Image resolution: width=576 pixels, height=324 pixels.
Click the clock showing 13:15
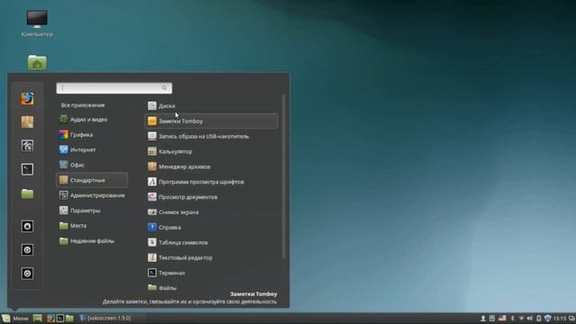560,318
